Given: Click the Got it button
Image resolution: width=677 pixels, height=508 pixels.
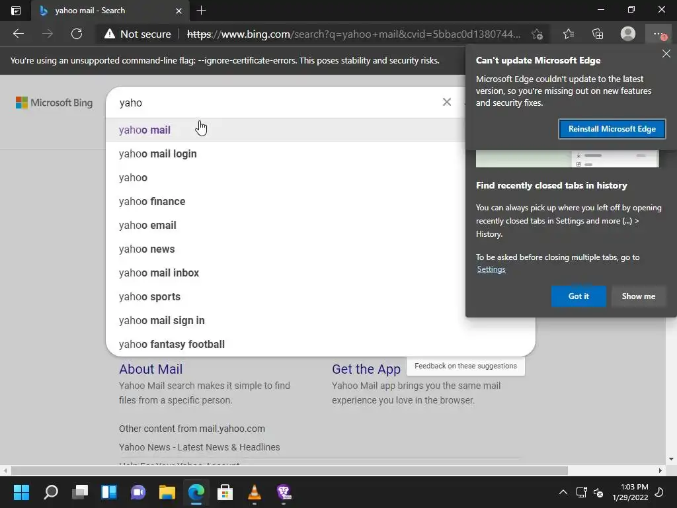Looking at the screenshot, I should tap(578, 296).
